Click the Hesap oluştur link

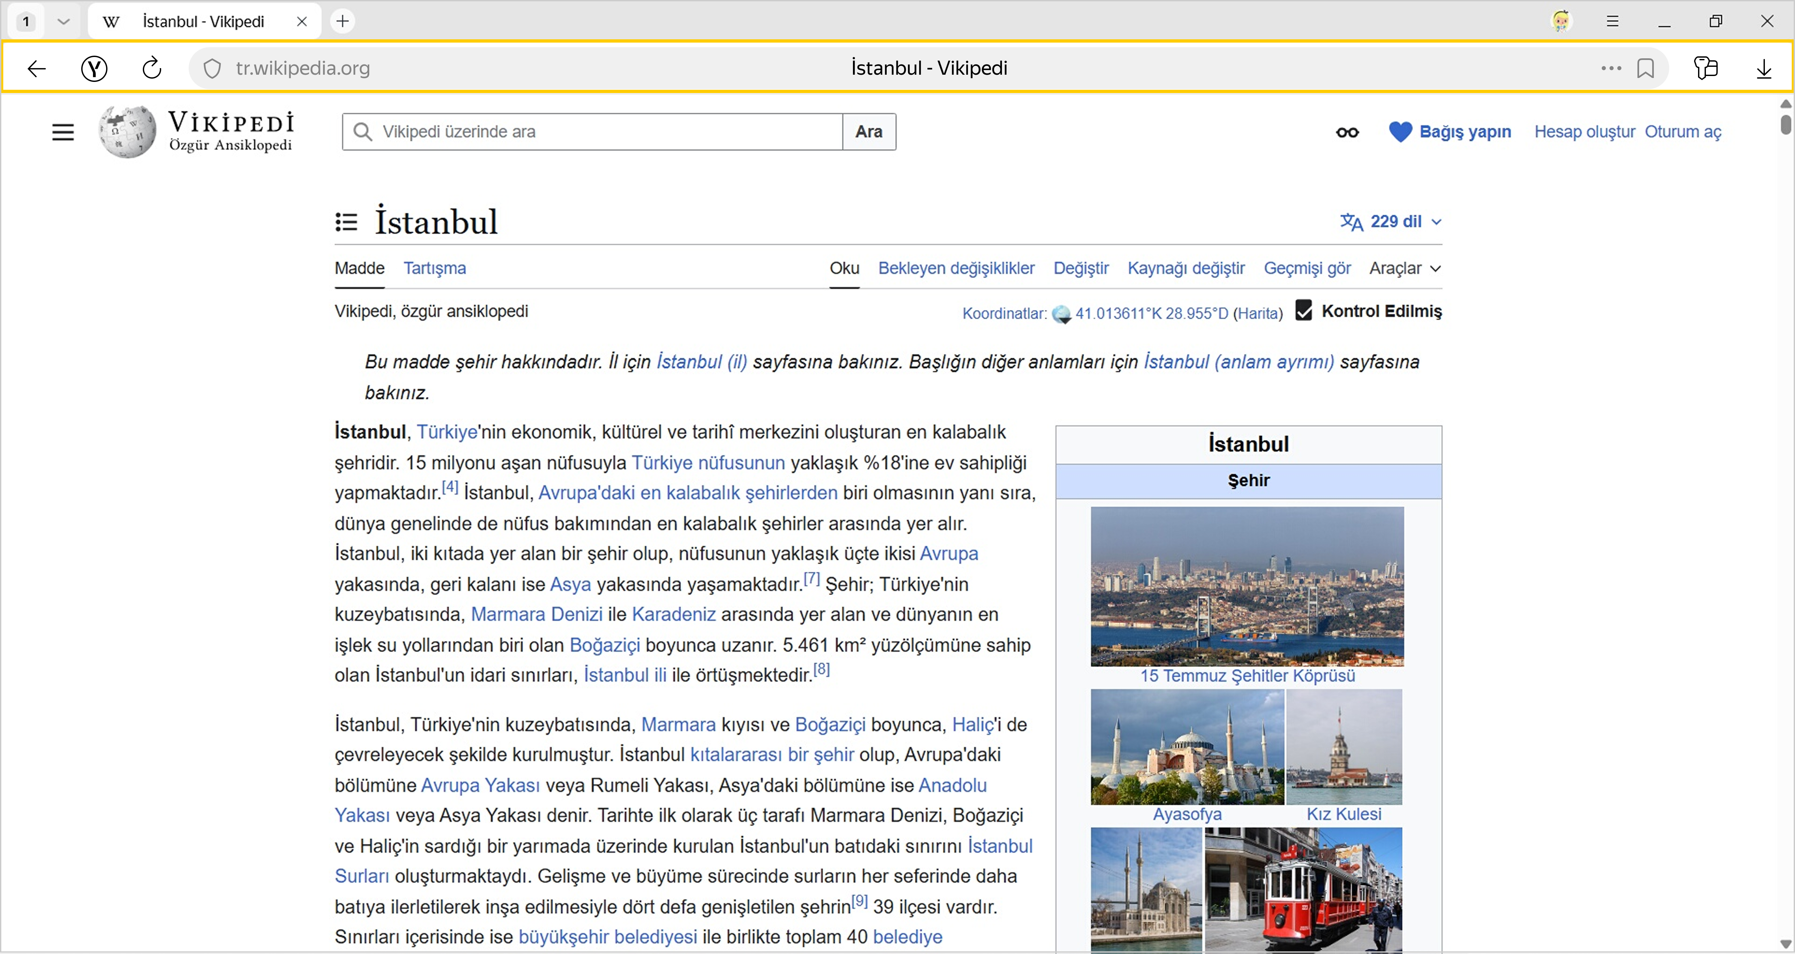(x=1585, y=132)
